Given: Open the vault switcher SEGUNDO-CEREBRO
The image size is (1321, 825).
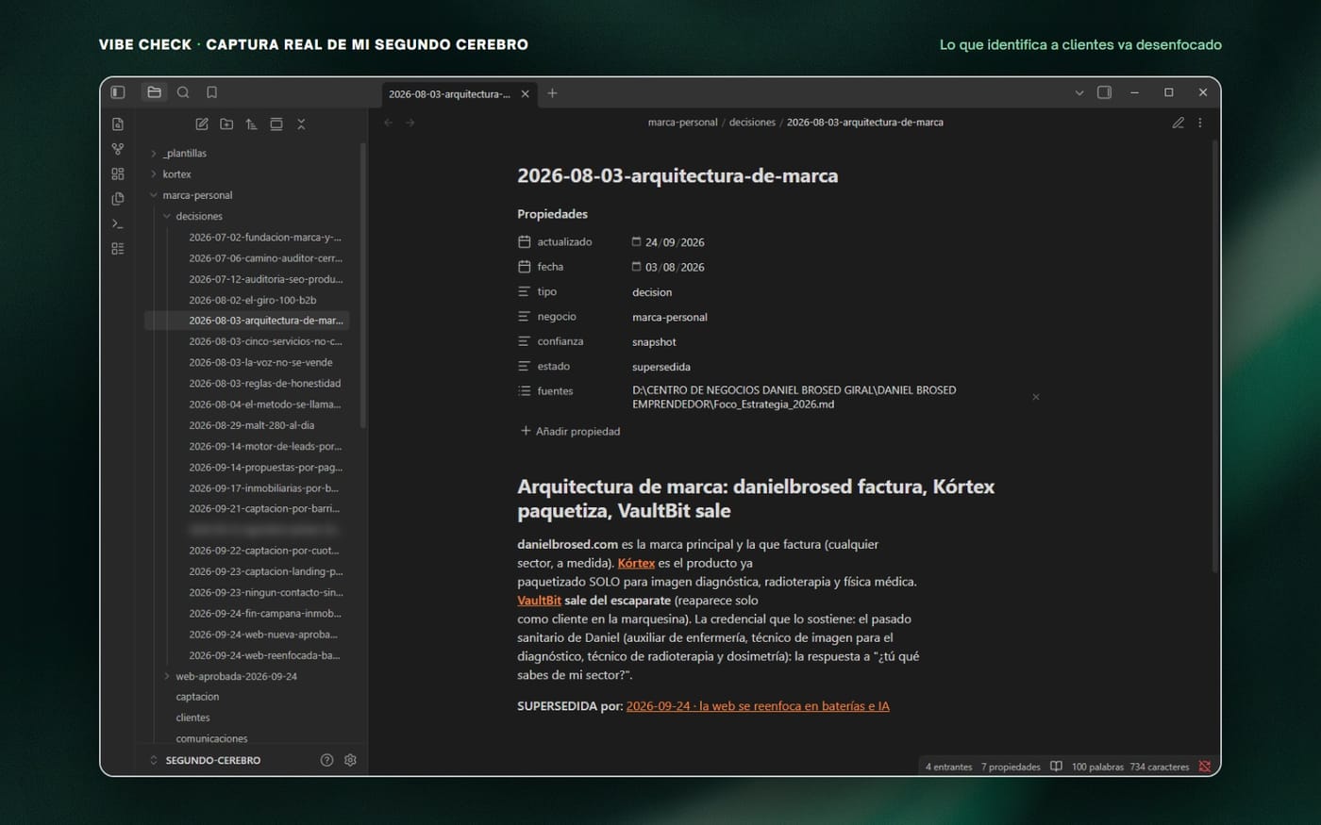Looking at the screenshot, I should point(206,760).
